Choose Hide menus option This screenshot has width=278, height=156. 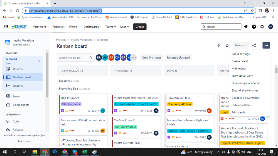click(x=249, y=69)
